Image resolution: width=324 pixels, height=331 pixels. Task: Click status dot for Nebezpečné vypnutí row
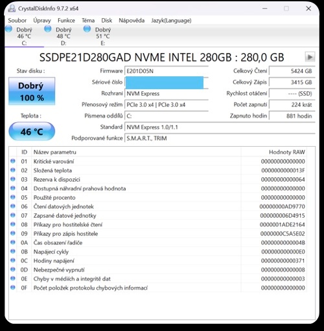tap(13, 270)
